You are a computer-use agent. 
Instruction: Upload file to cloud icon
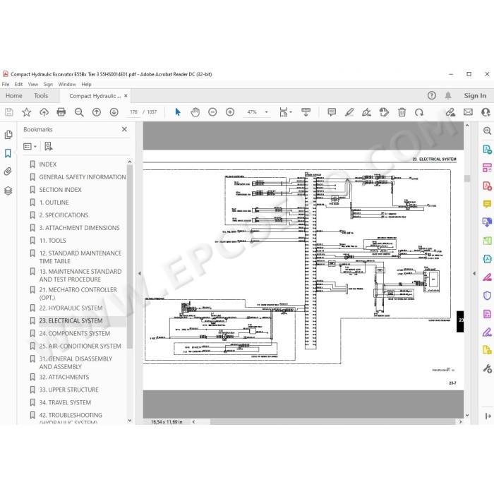click(x=44, y=112)
